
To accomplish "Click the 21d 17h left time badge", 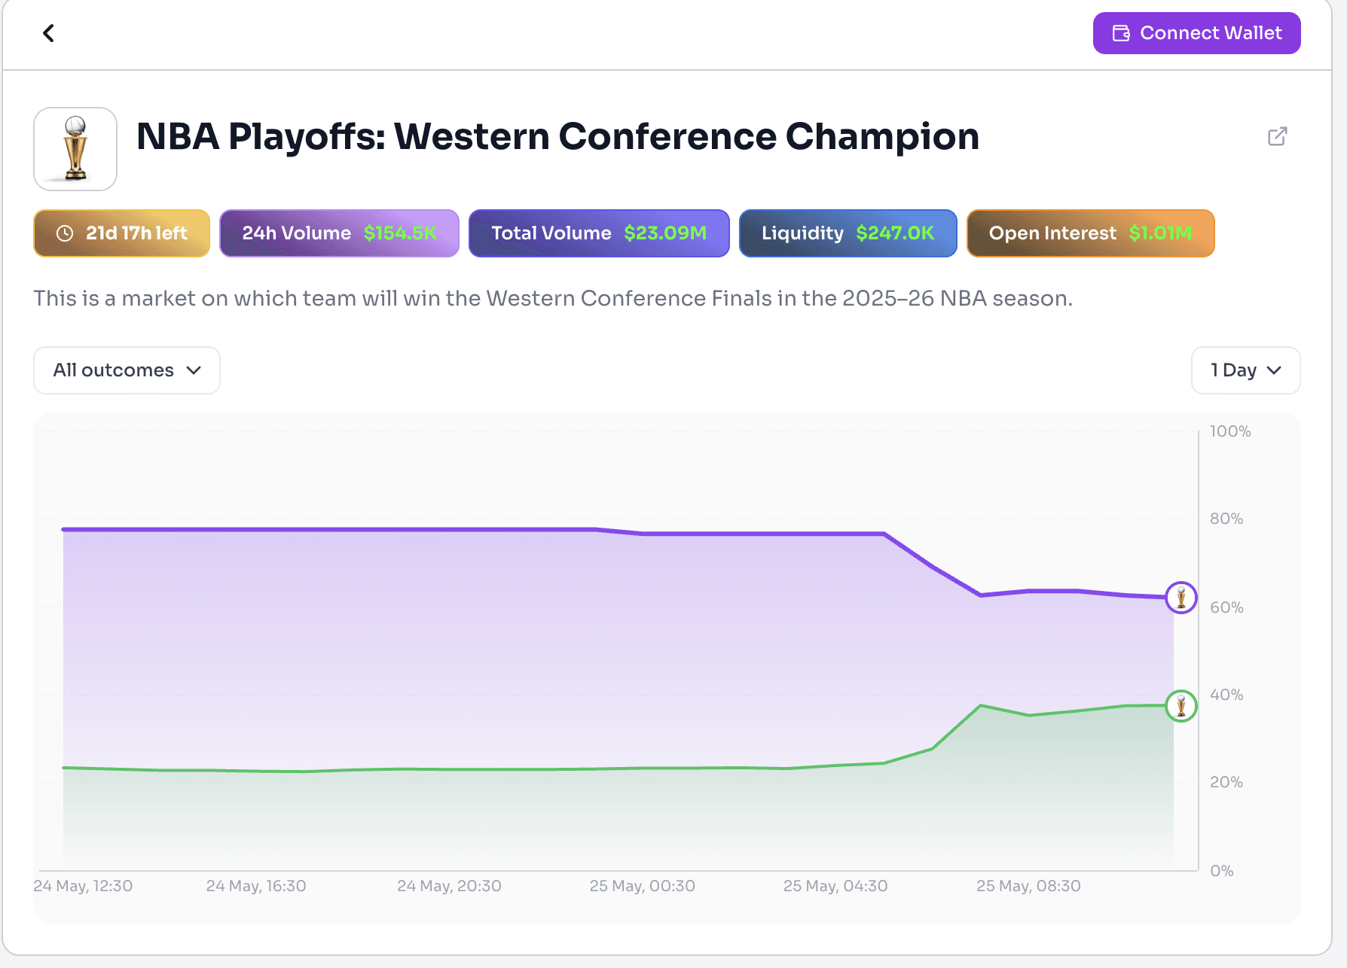I will tap(122, 233).
